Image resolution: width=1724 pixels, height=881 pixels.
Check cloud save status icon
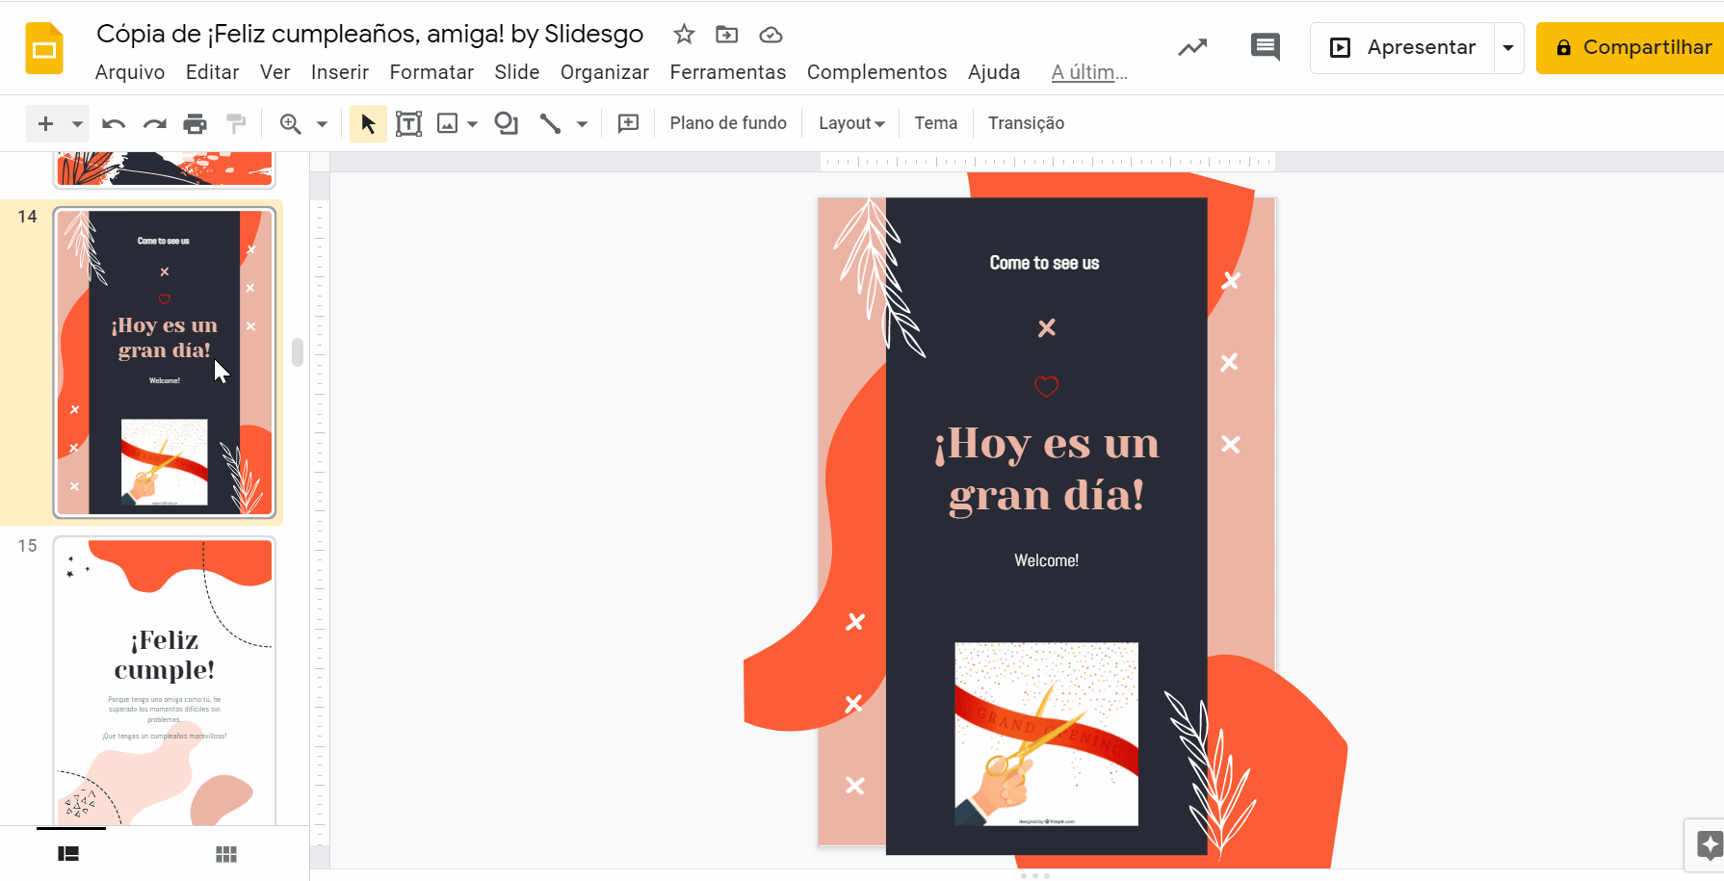coord(771,35)
